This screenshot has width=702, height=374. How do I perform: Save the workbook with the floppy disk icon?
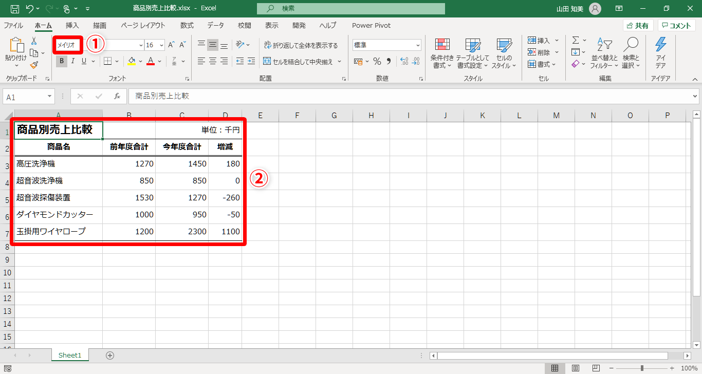click(15, 9)
